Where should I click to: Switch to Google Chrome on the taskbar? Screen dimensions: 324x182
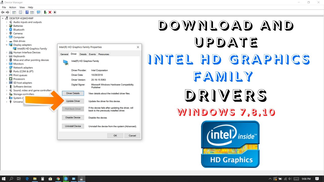58,179
